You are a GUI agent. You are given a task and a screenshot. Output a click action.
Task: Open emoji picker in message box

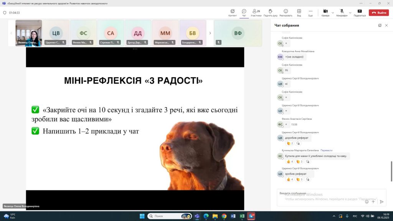pos(367,201)
